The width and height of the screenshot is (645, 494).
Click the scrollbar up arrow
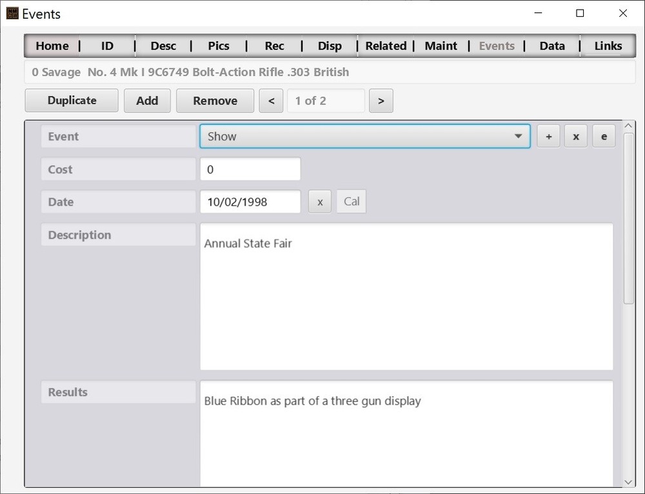click(628, 124)
